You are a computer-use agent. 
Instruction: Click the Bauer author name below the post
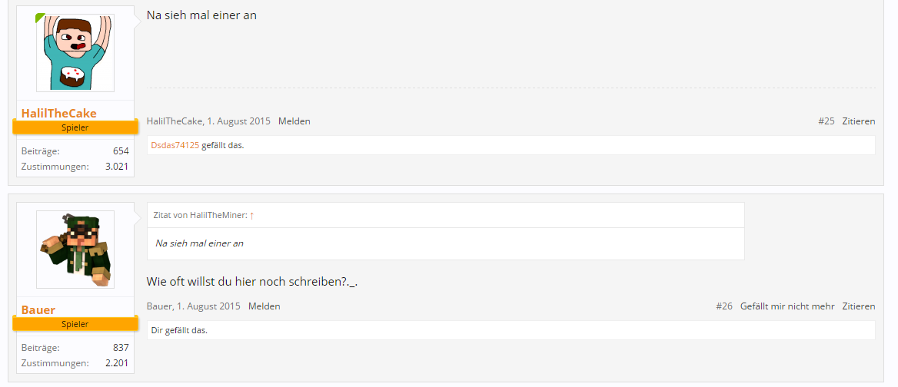(160, 306)
